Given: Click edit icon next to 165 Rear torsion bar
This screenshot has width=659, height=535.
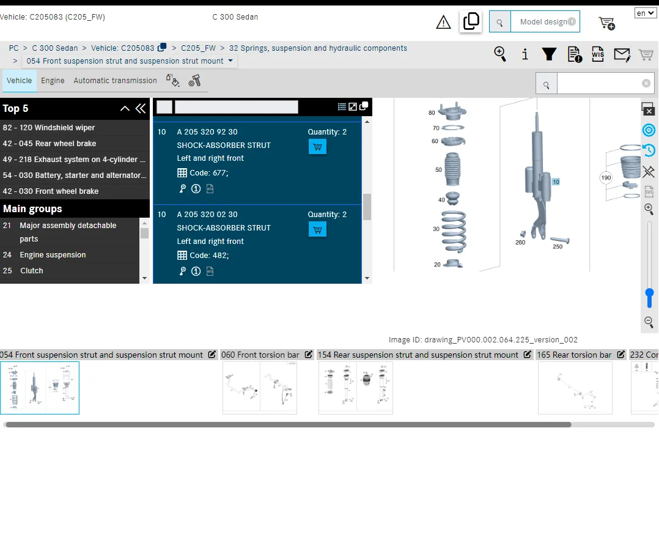Looking at the screenshot, I should point(620,354).
